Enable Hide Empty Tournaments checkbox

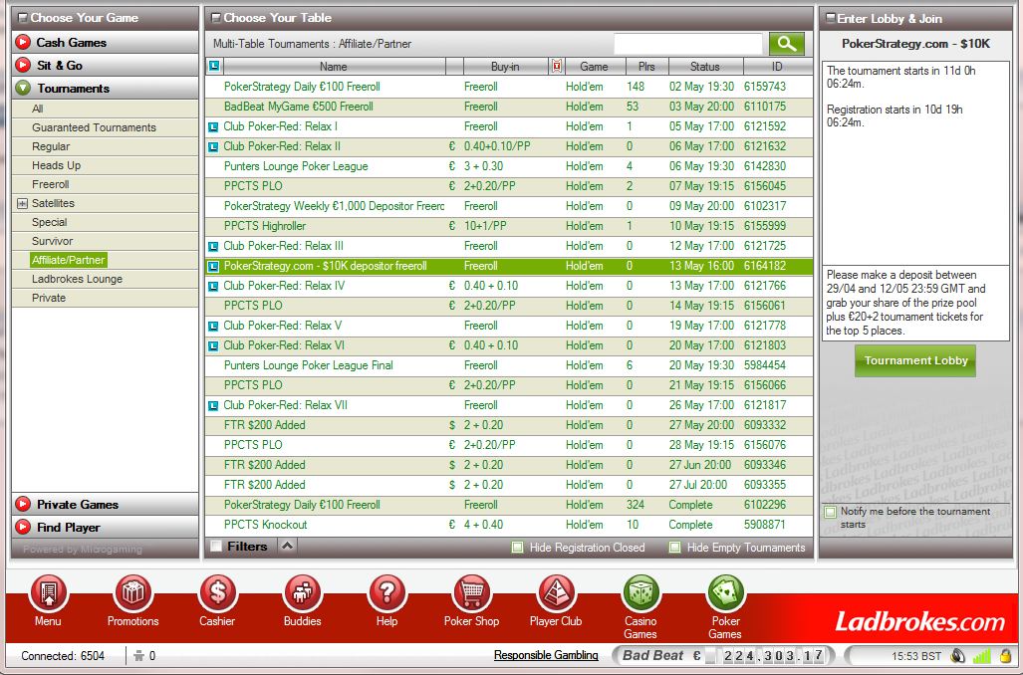pyautogui.click(x=675, y=548)
